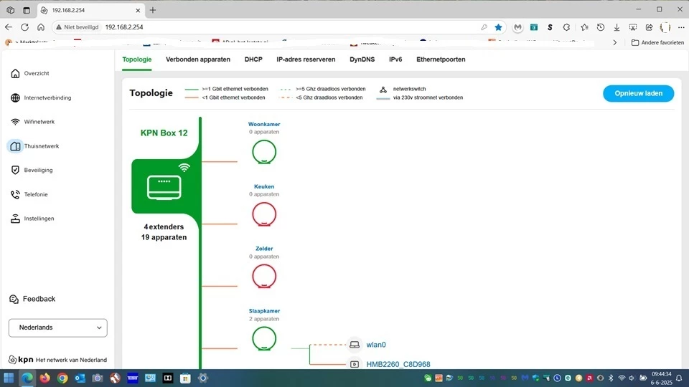Click the HMB2260_C8D968 device label
Viewport: 689px width, 387px height.
(x=398, y=364)
